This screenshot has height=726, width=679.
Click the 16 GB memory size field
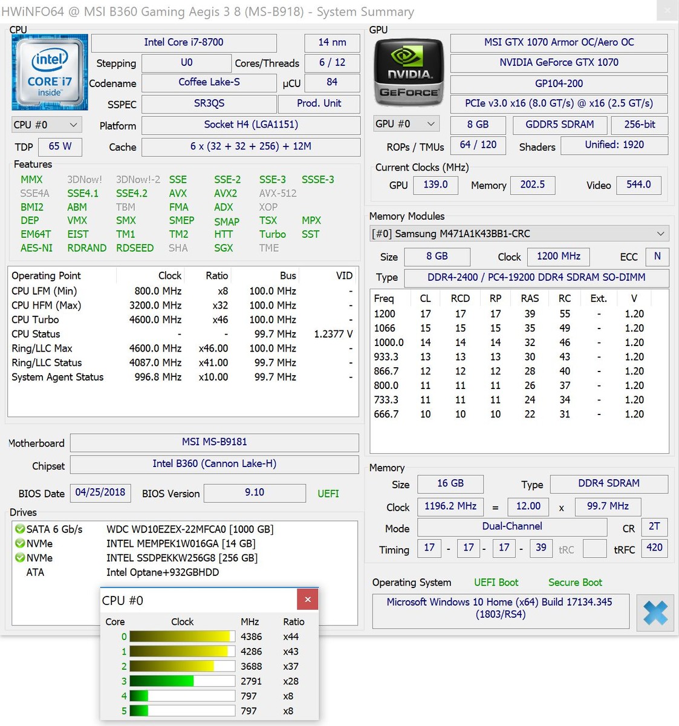coord(450,483)
